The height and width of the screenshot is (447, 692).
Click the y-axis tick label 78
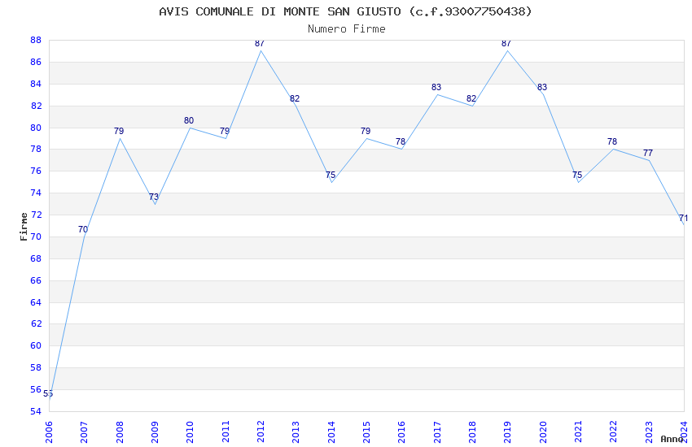[x=36, y=150]
